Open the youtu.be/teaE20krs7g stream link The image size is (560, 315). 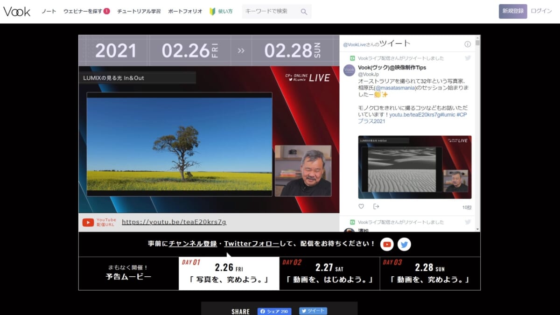point(174,222)
